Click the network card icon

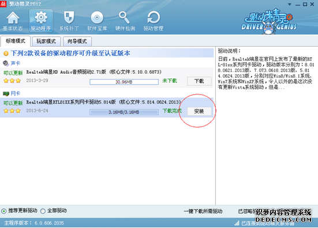tap(6, 93)
